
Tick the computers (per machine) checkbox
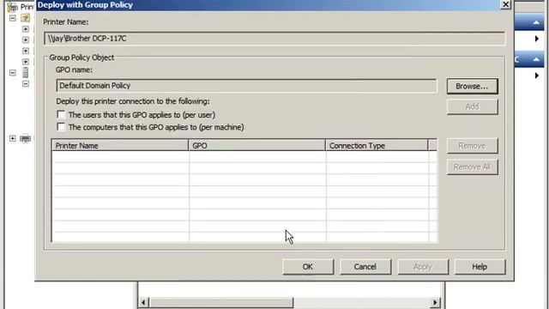tap(61, 127)
